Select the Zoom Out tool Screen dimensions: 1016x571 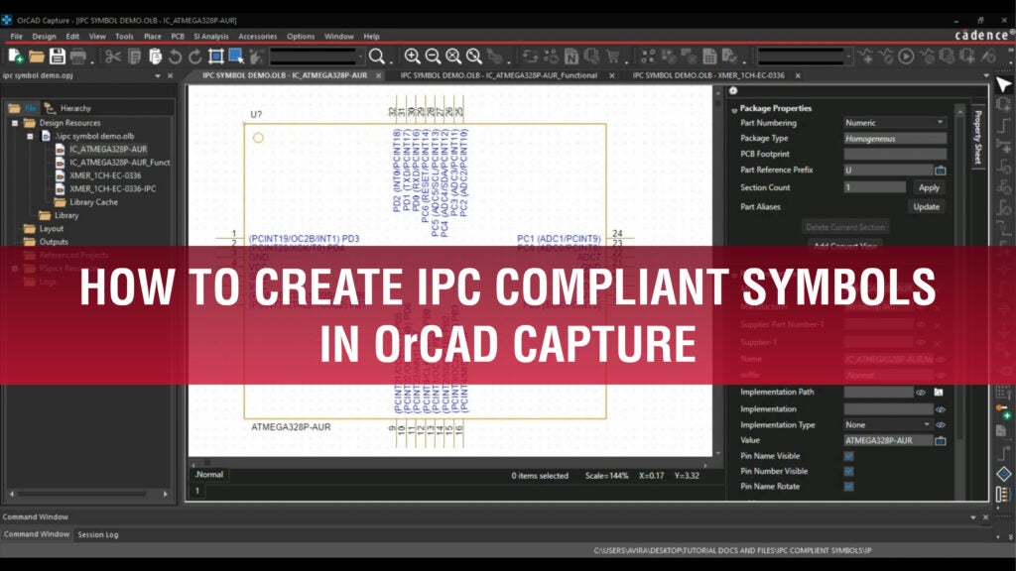click(433, 57)
